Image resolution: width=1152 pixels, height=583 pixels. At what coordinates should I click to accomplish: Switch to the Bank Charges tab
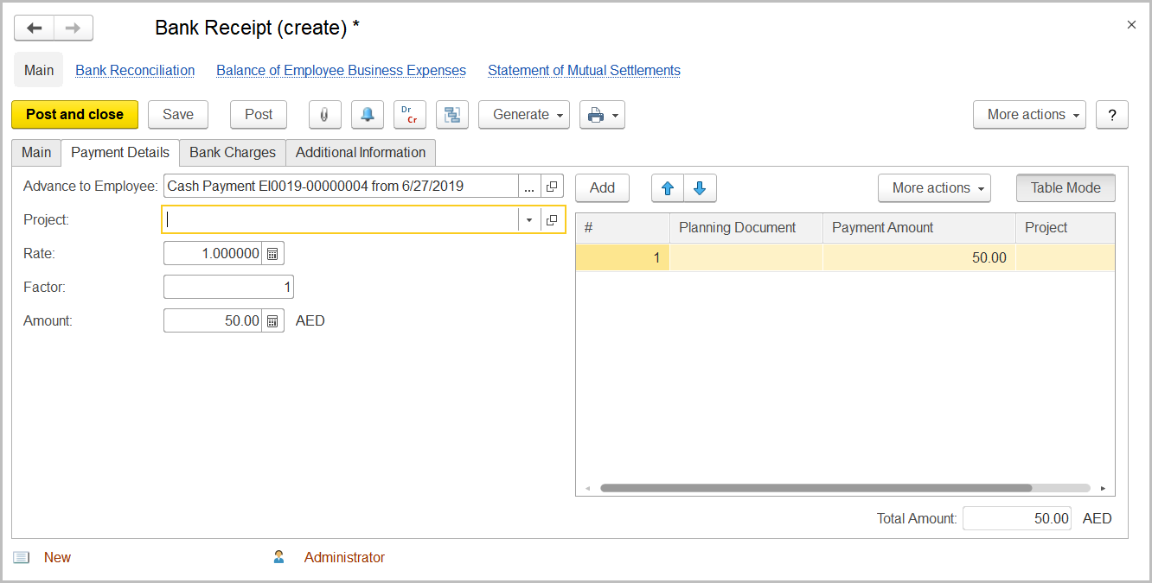point(232,152)
